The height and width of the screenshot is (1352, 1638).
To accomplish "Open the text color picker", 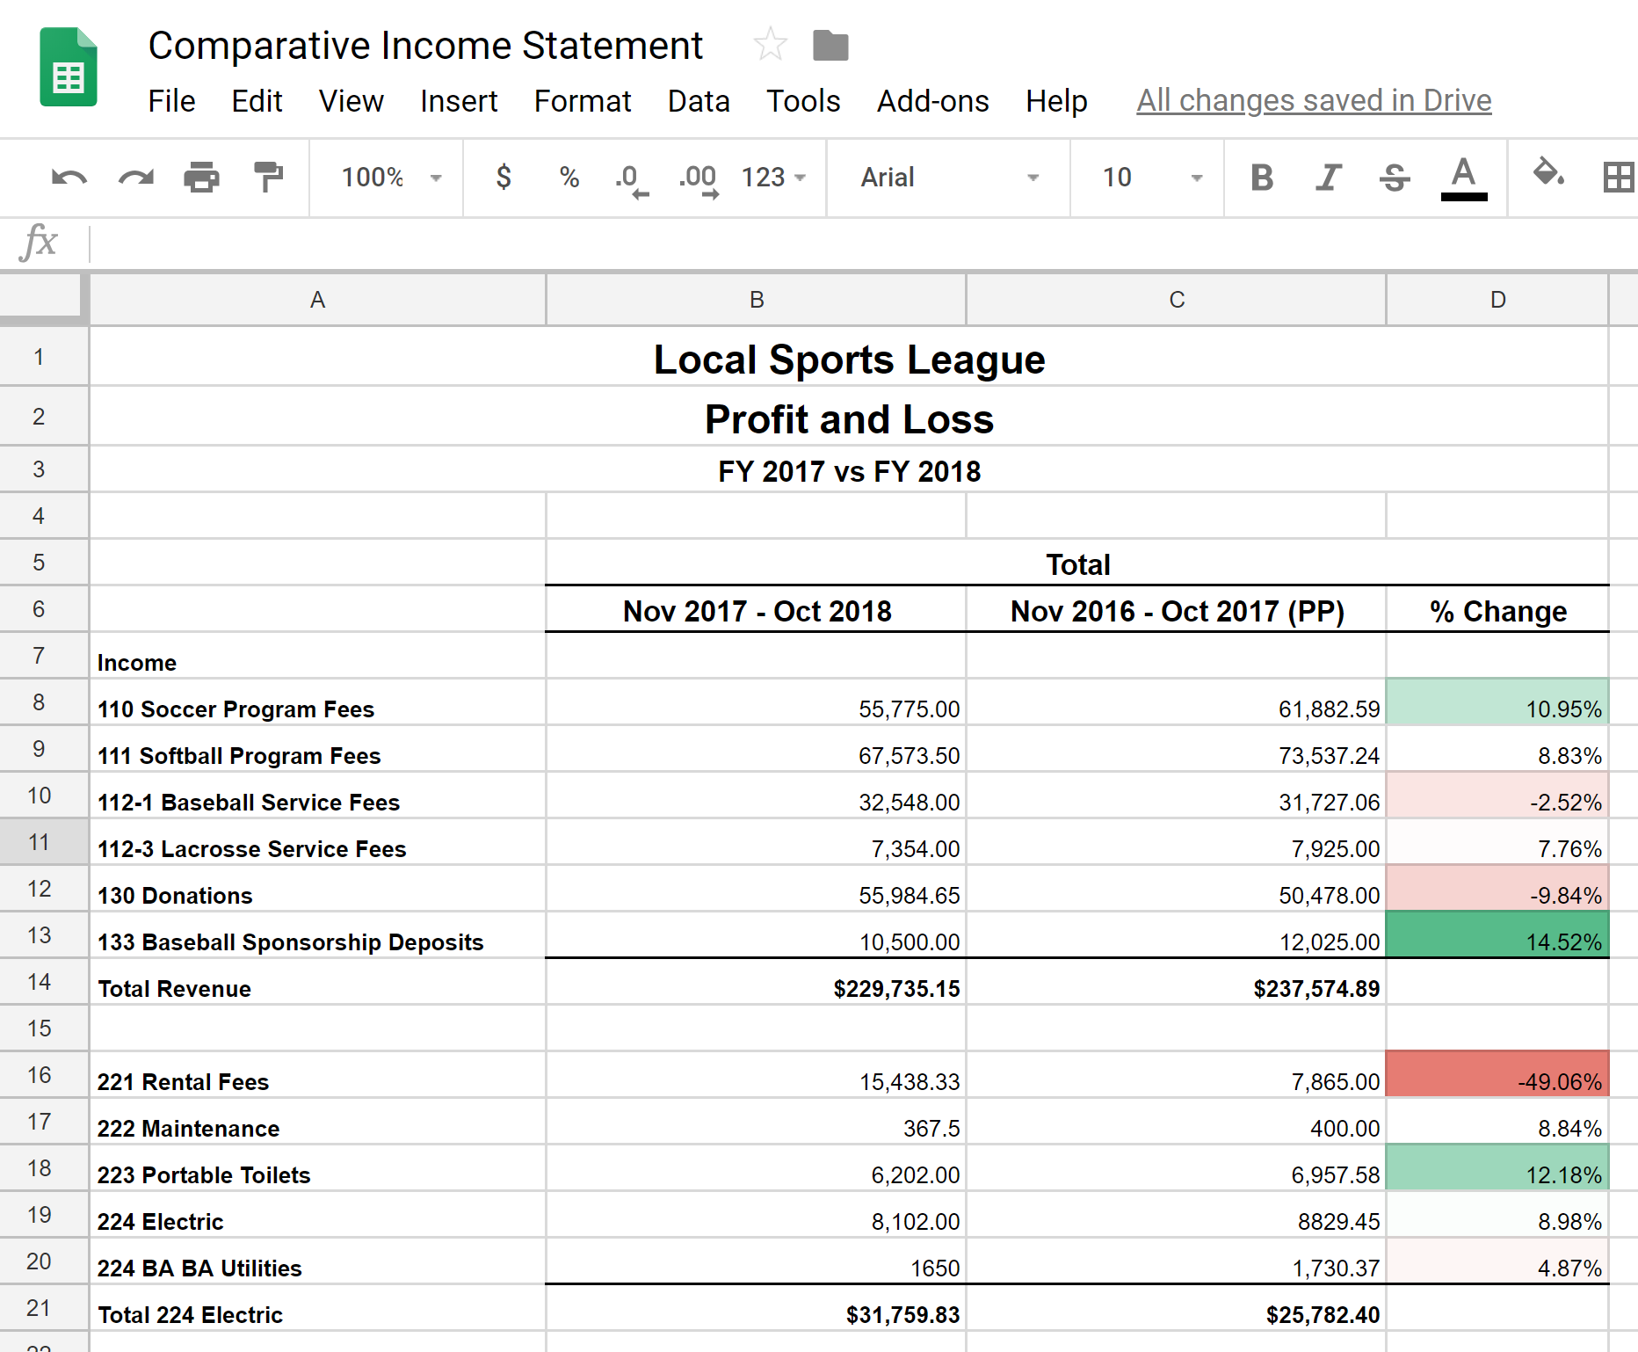I will (x=1464, y=178).
